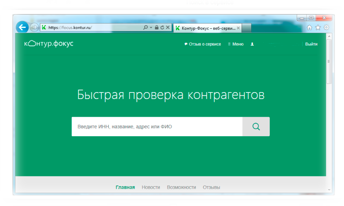Viewport: 344px width, 206px height.
Task: Select the Главная tab
Action: pos(125,188)
